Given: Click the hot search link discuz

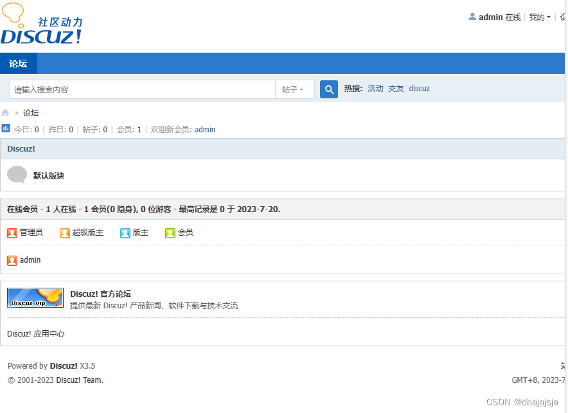Looking at the screenshot, I should [x=419, y=89].
